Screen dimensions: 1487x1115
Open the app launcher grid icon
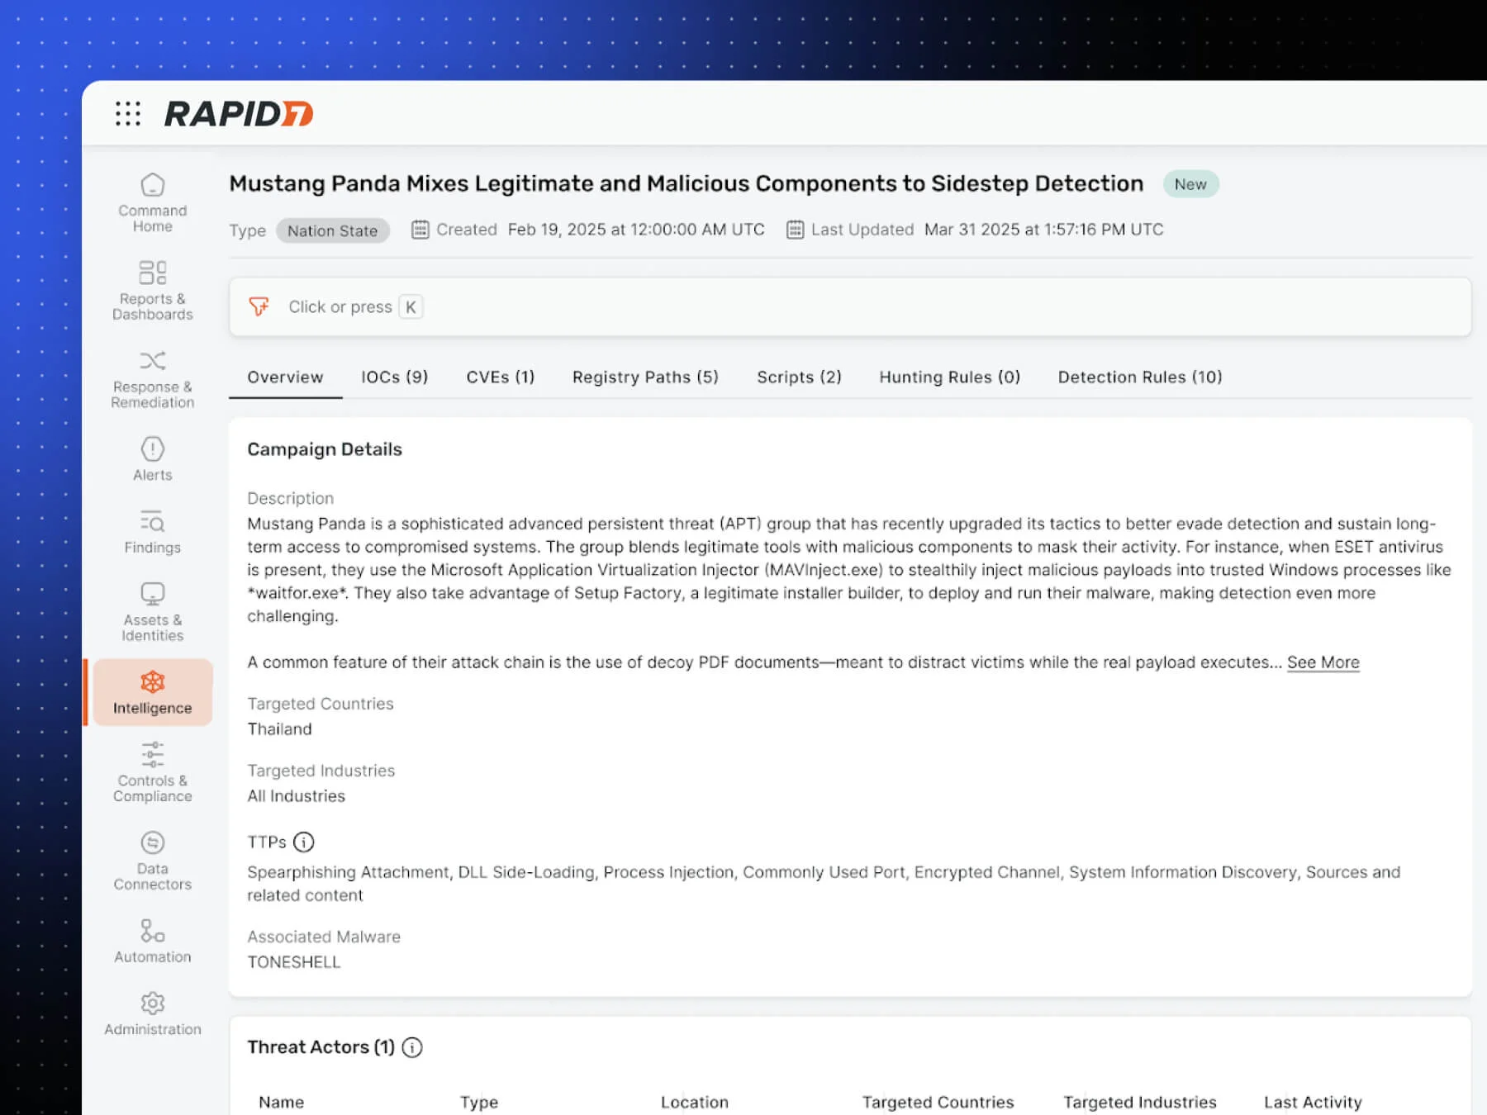(128, 113)
